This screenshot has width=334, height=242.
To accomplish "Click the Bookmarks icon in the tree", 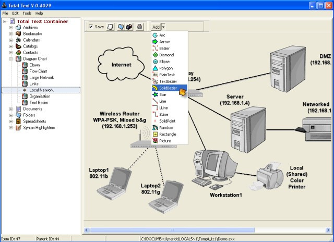I will tap(18, 33).
